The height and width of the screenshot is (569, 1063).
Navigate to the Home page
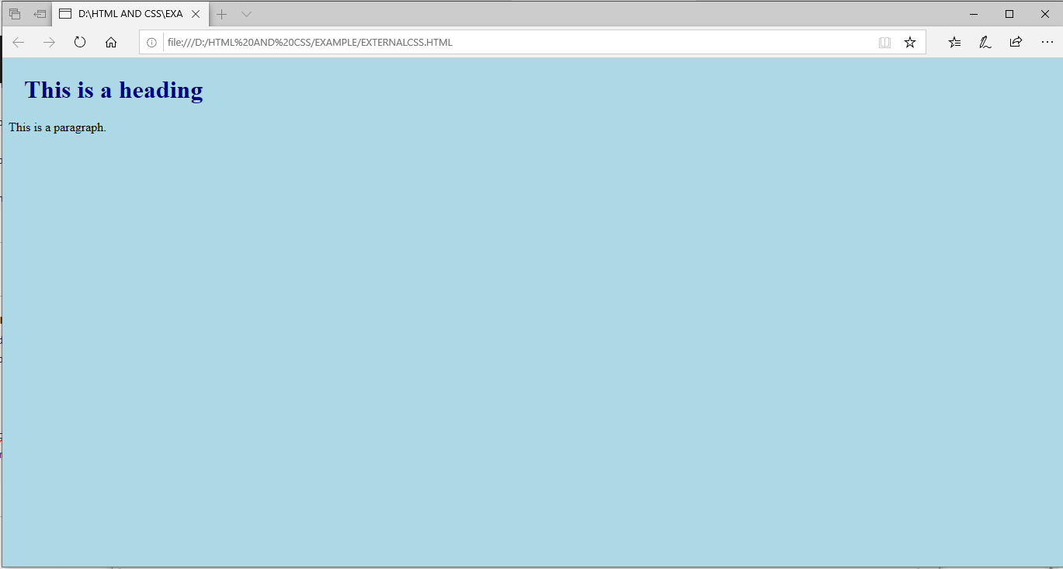pos(110,42)
